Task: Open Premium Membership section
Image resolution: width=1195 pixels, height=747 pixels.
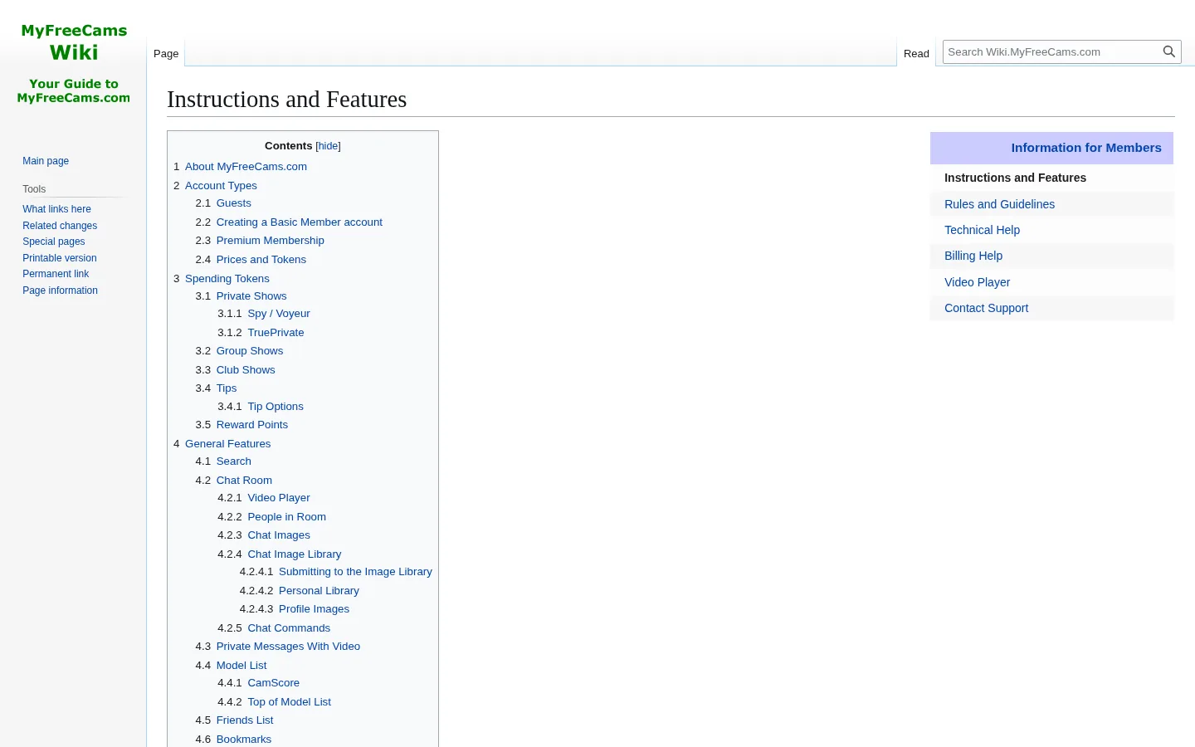Action: (271, 241)
